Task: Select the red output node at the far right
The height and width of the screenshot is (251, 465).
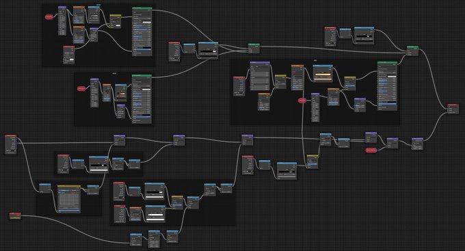Action: [x=453, y=109]
